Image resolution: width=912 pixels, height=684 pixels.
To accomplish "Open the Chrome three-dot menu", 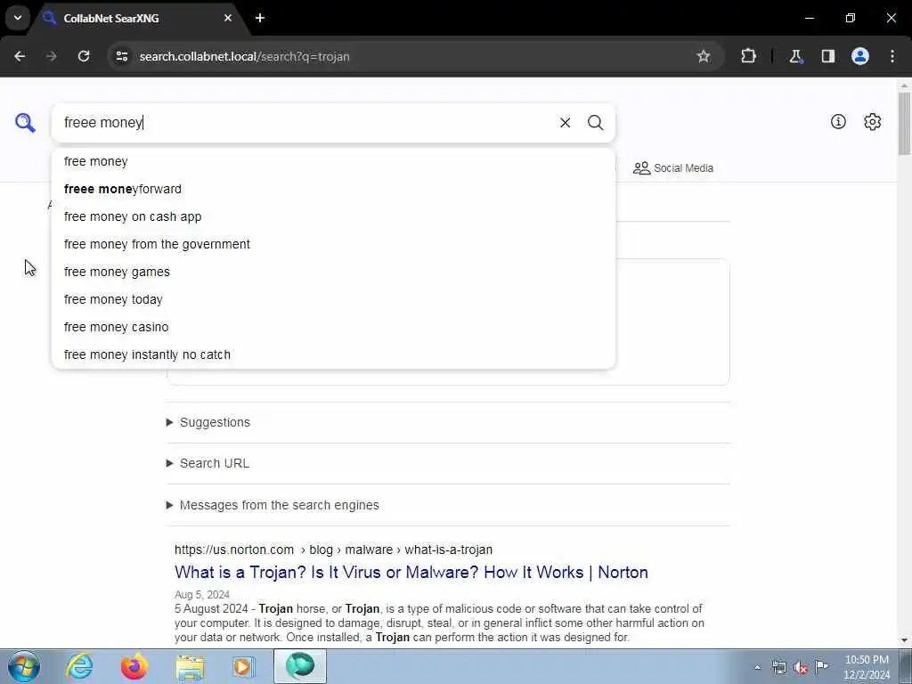I will (892, 56).
